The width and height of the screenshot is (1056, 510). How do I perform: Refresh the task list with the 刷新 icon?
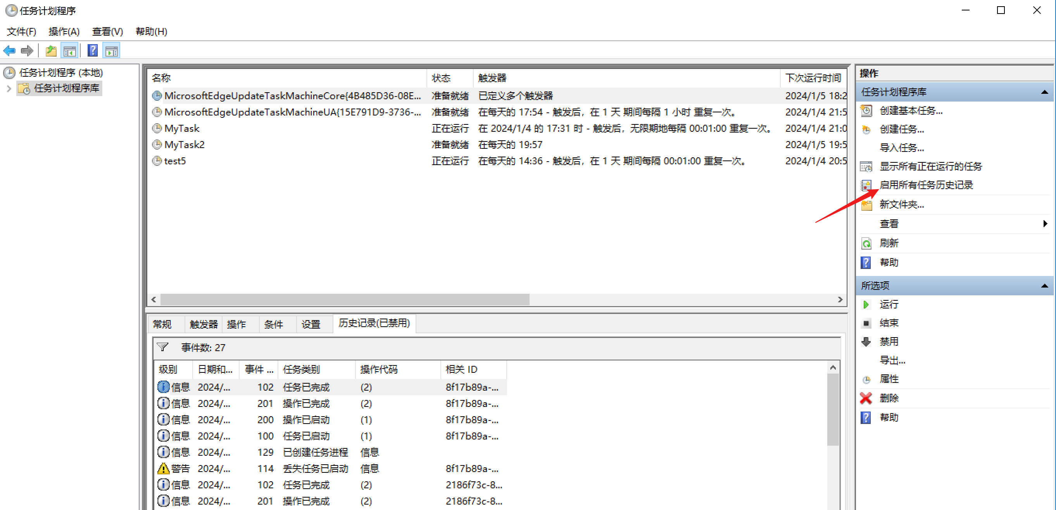point(866,243)
